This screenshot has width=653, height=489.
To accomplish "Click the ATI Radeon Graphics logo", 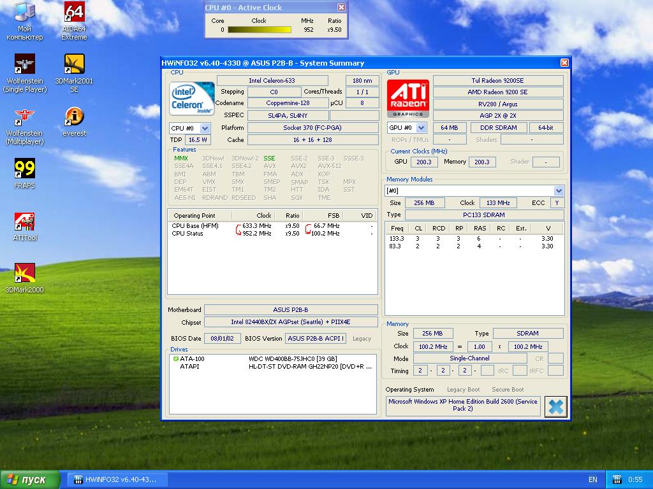I will click(x=407, y=99).
